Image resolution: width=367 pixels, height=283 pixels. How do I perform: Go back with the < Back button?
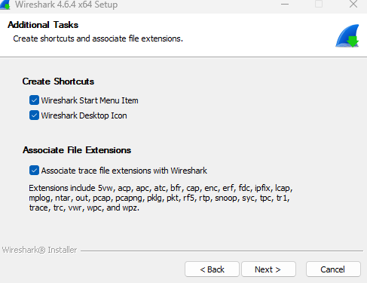[212, 269]
